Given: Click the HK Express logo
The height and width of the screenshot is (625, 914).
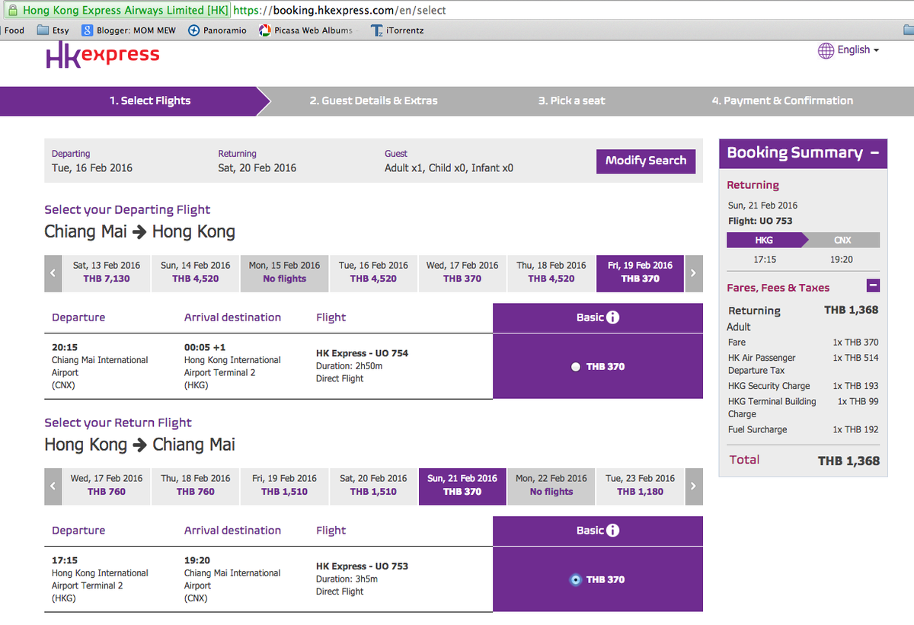Looking at the screenshot, I should click(x=103, y=56).
